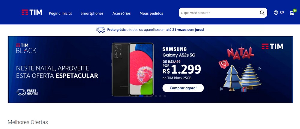Go to Página Inicial
300x129 pixels.
pyautogui.click(x=60, y=13)
